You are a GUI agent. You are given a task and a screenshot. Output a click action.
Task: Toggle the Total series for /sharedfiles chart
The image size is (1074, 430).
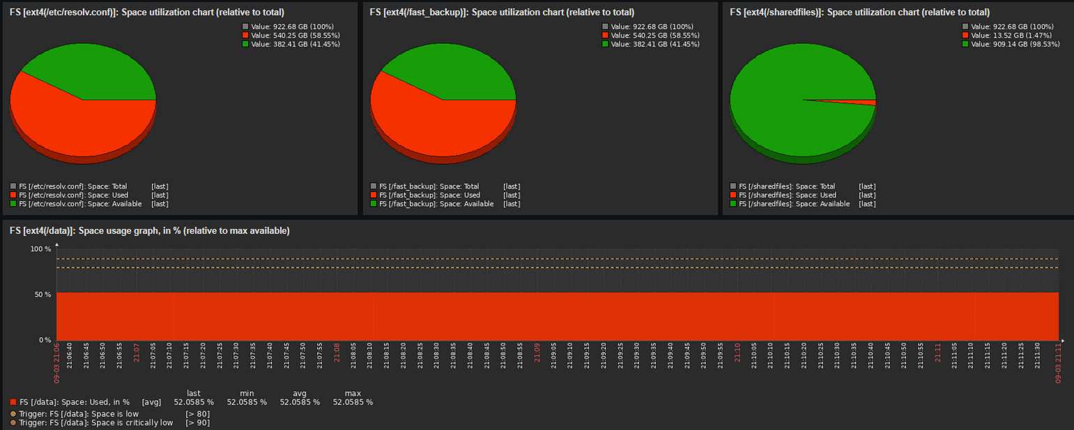click(733, 186)
